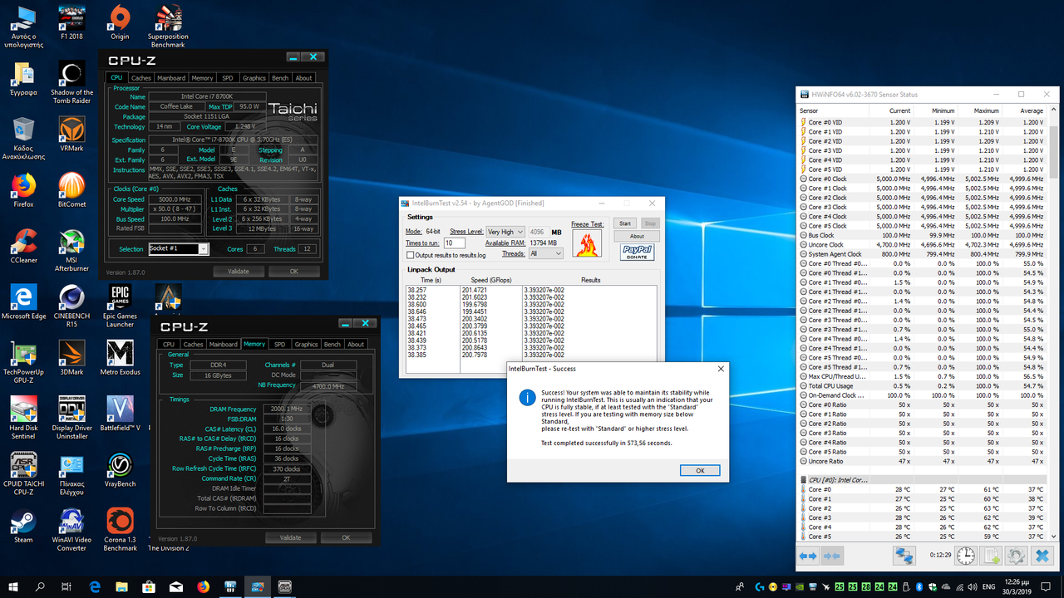Viewport: 1064px width, 598px height.
Task: Open About tab in lower CPU-Z window
Action: (x=356, y=344)
